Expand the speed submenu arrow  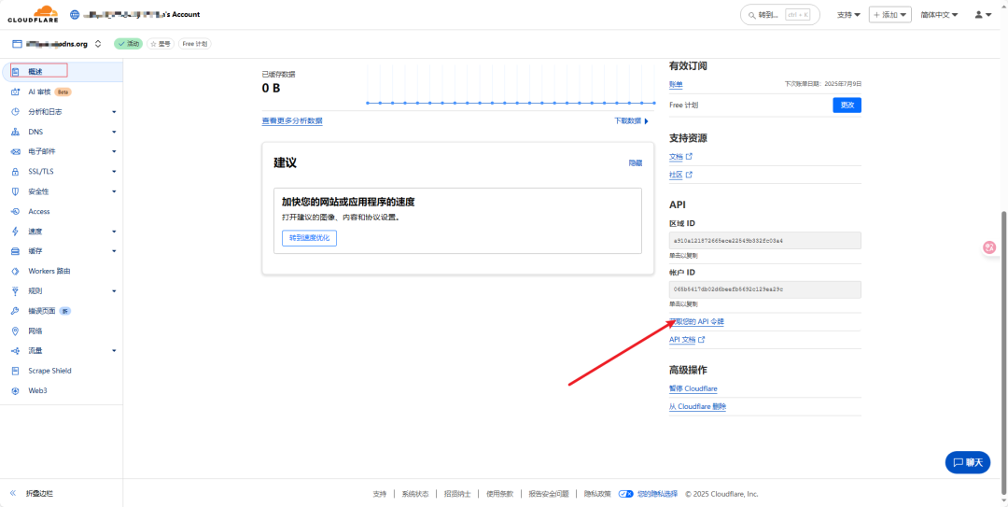click(114, 232)
